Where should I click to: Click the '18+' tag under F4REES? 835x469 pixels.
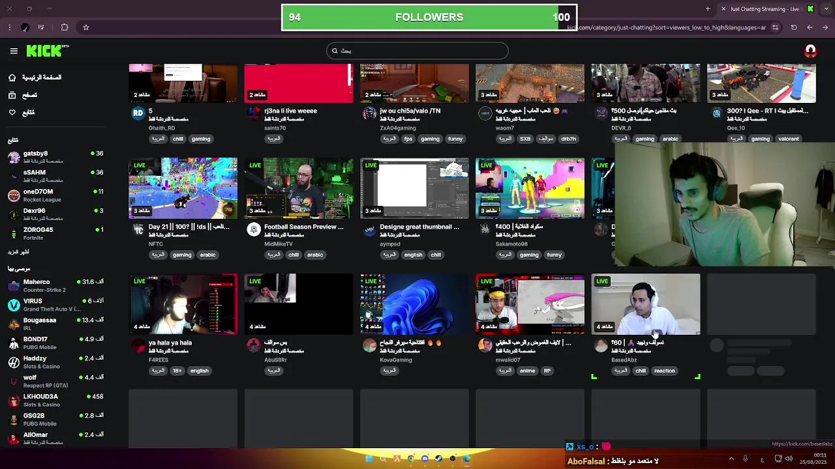[x=177, y=371]
